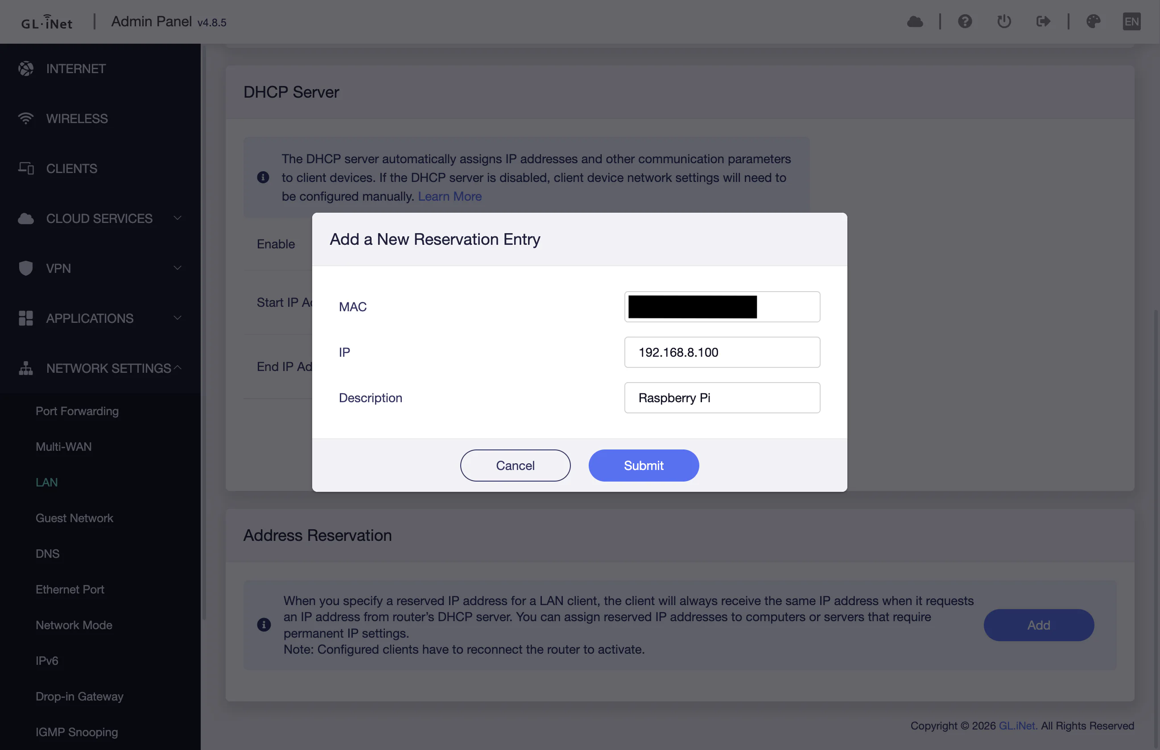The height and width of the screenshot is (750, 1160).
Task: Click the Description input field
Action: click(x=722, y=398)
